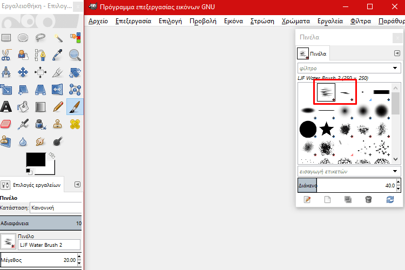Select the Paintbrush tool
The image size is (405, 270).
coord(75,106)
